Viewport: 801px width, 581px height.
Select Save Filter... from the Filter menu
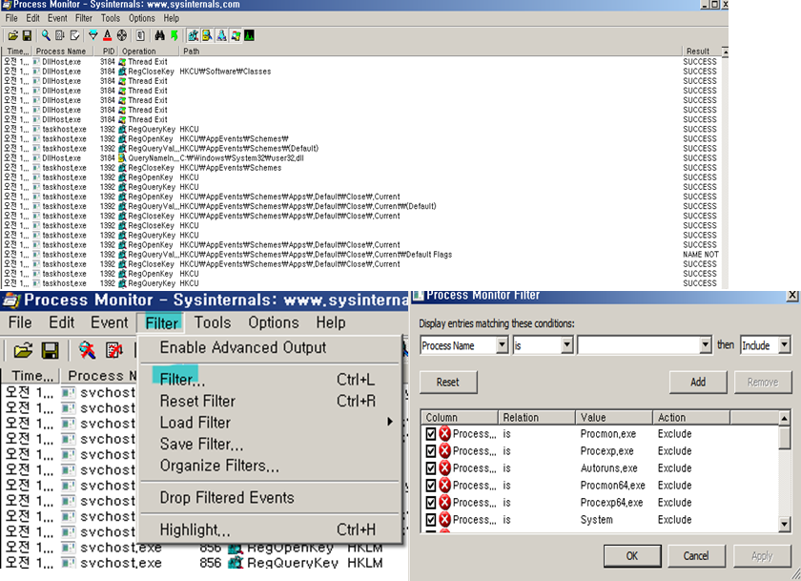[x=269, y=444]
